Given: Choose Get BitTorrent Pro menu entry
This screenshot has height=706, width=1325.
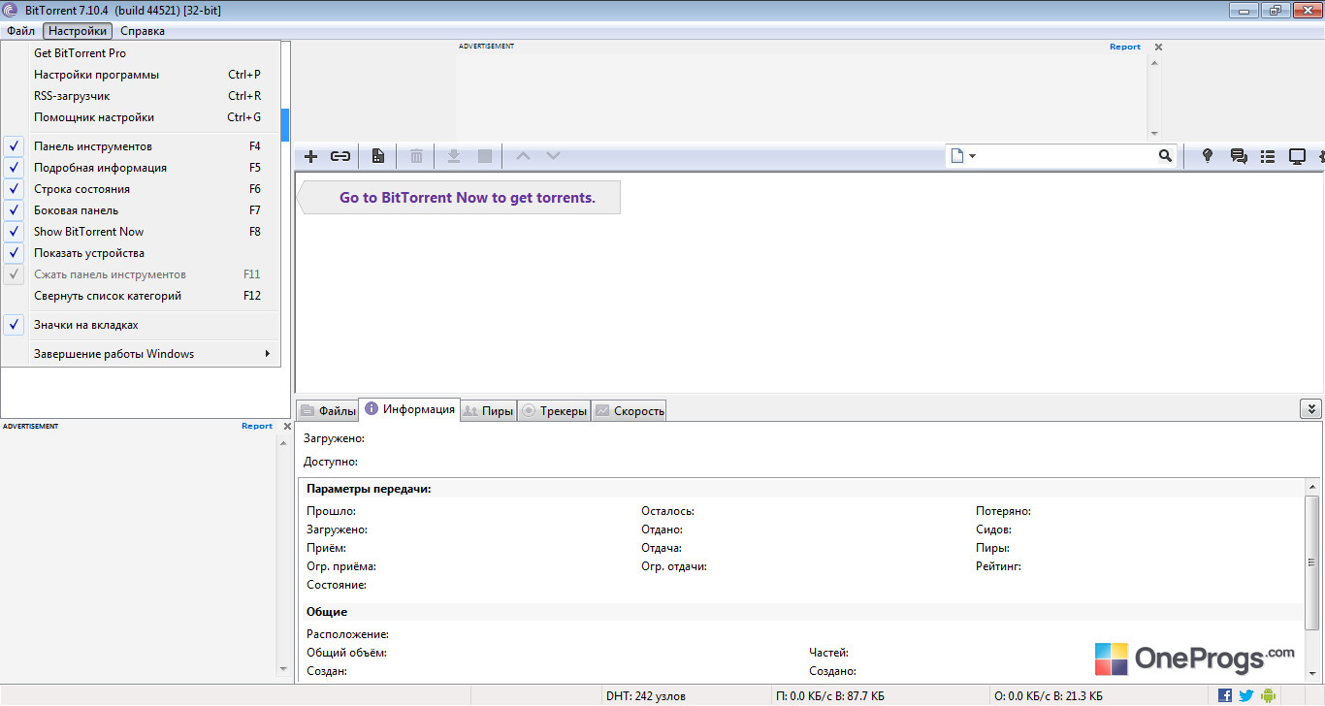Looking at the screenshot, I should (141, 53).
